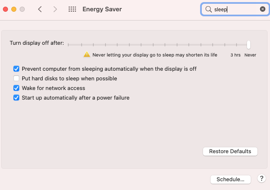Clear the search field text

coord(262,9)
